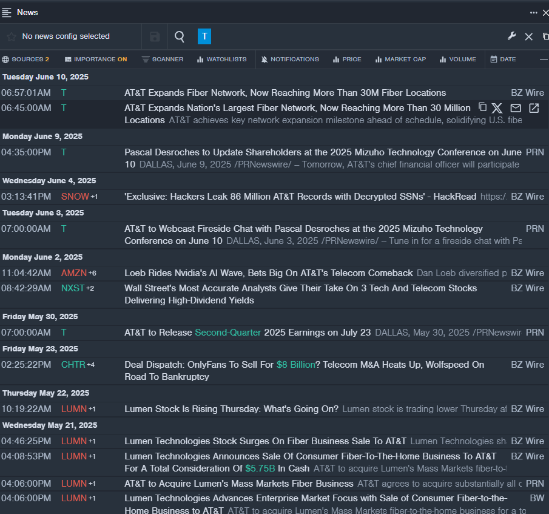The height and width of the screenshot is (514, 549).
Task: Open 'Lumen Technologies Advances Enterprise Market Focus' headline
Action: pyautogui.click(x=316, y=504)
